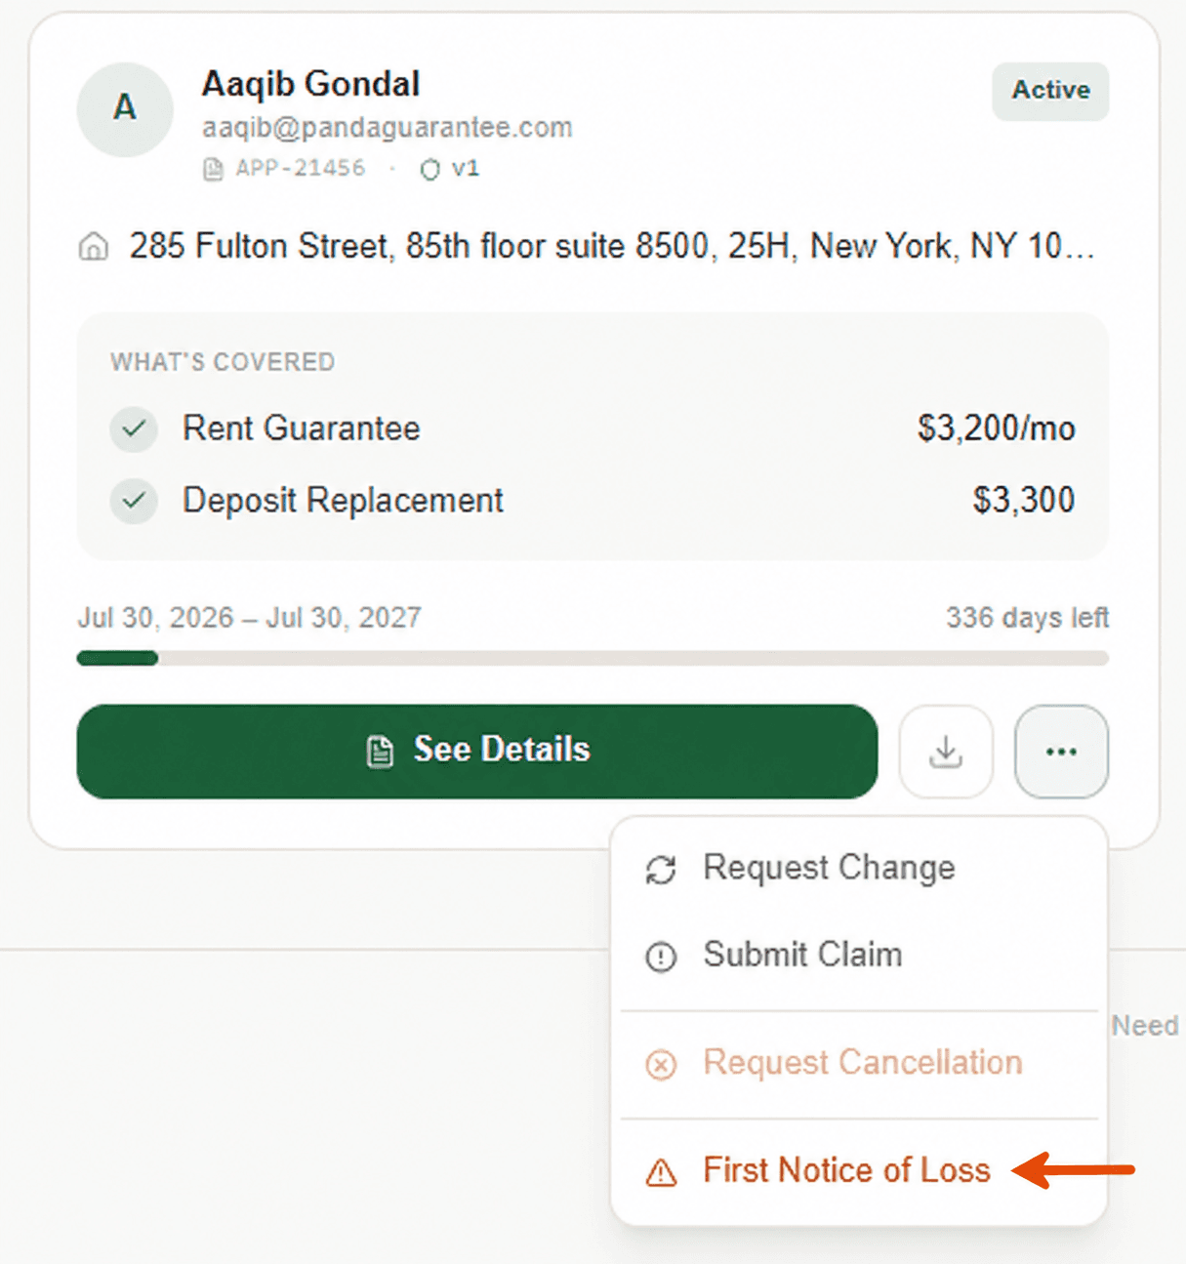The height and width of the screenshot is (1264, 1186).
Task: Click the exclamation circle claim icon
Action: (661, 957)
